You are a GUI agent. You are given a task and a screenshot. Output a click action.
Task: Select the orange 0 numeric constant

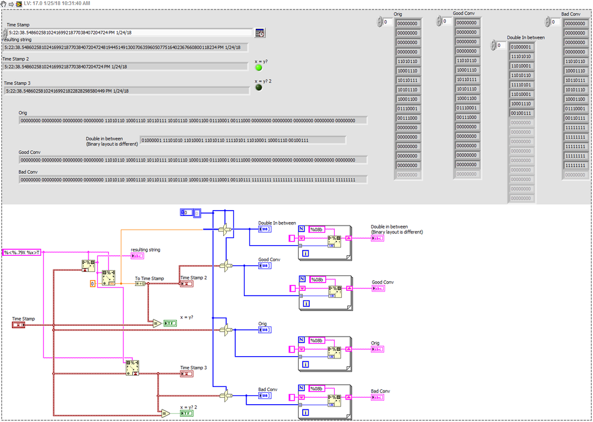(x=93, y=284)
